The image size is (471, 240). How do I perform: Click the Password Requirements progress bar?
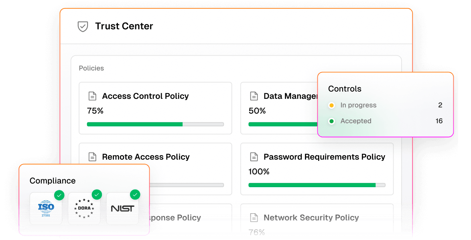click(317, 185)
